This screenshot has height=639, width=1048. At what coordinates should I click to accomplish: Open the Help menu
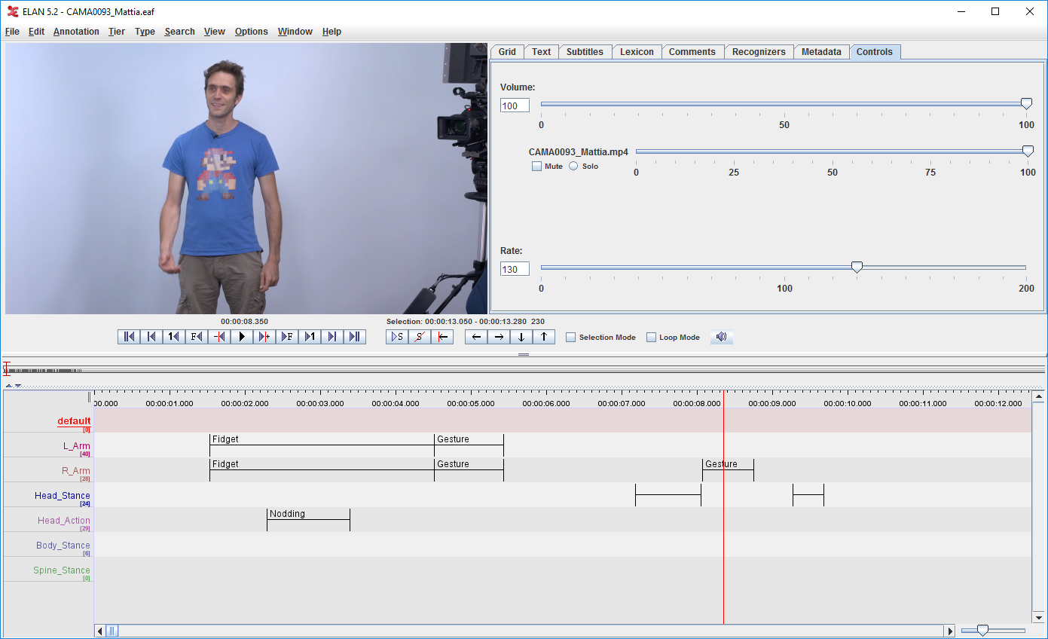pos(332,32)
